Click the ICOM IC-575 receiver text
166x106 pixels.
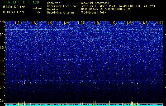(106, 9)
